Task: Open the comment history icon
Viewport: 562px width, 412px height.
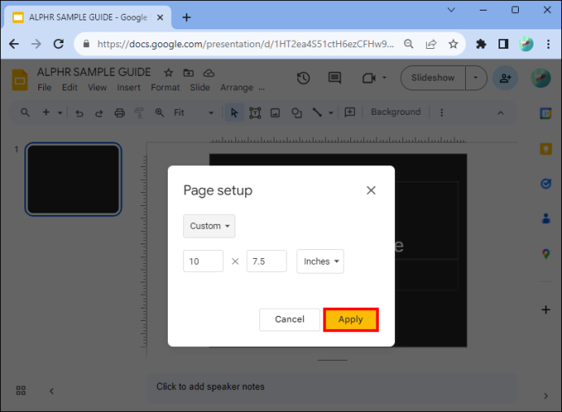Action: [335, 77]
